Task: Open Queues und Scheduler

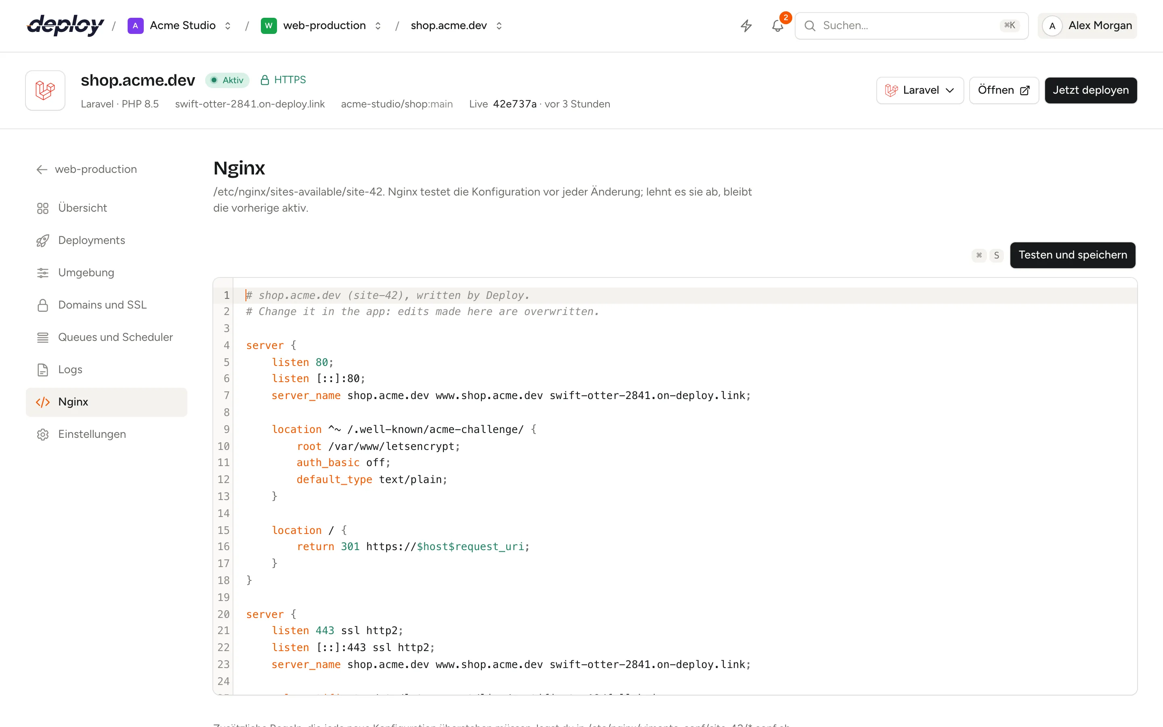Action: [107, 338]
